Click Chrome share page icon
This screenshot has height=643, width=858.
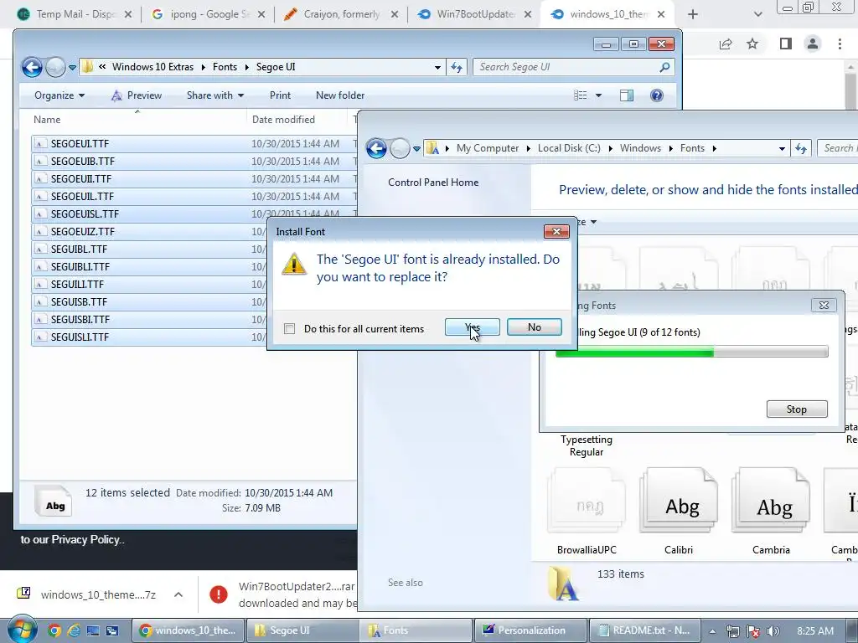click(726, 44)
